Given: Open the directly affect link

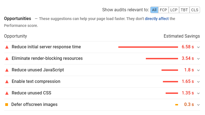Looking at the screenshot, I should (157, 19).
